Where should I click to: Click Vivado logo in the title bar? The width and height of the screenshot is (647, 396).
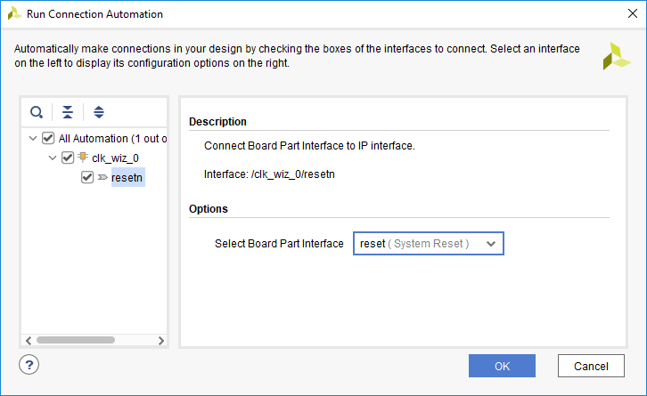14,13
